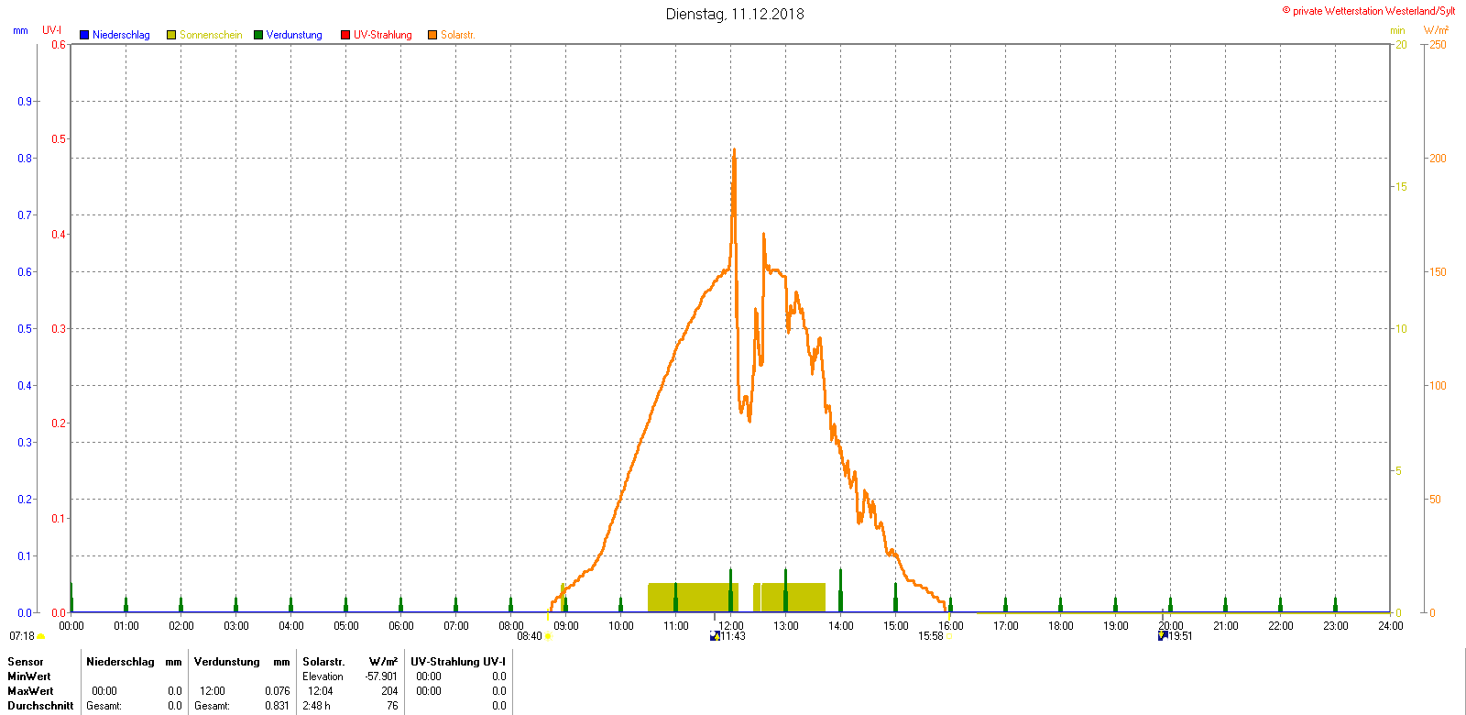The height and width of the screenshot is (715, 1466).
Task: Click the 'Durchschnitt' row label
Action: (40, 706)
